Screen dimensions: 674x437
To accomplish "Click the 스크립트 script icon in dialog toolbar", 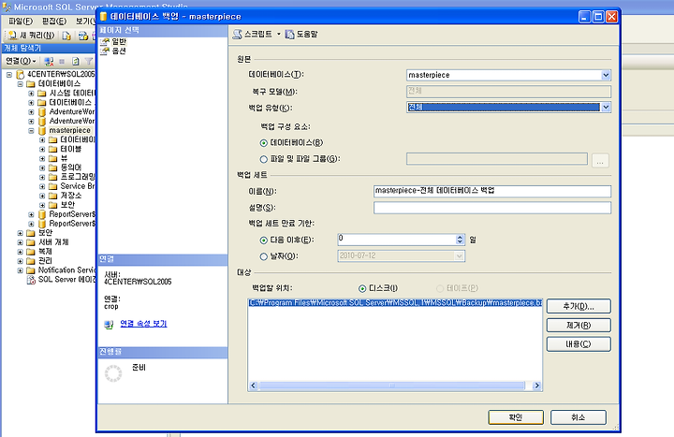I will point(237,35).
